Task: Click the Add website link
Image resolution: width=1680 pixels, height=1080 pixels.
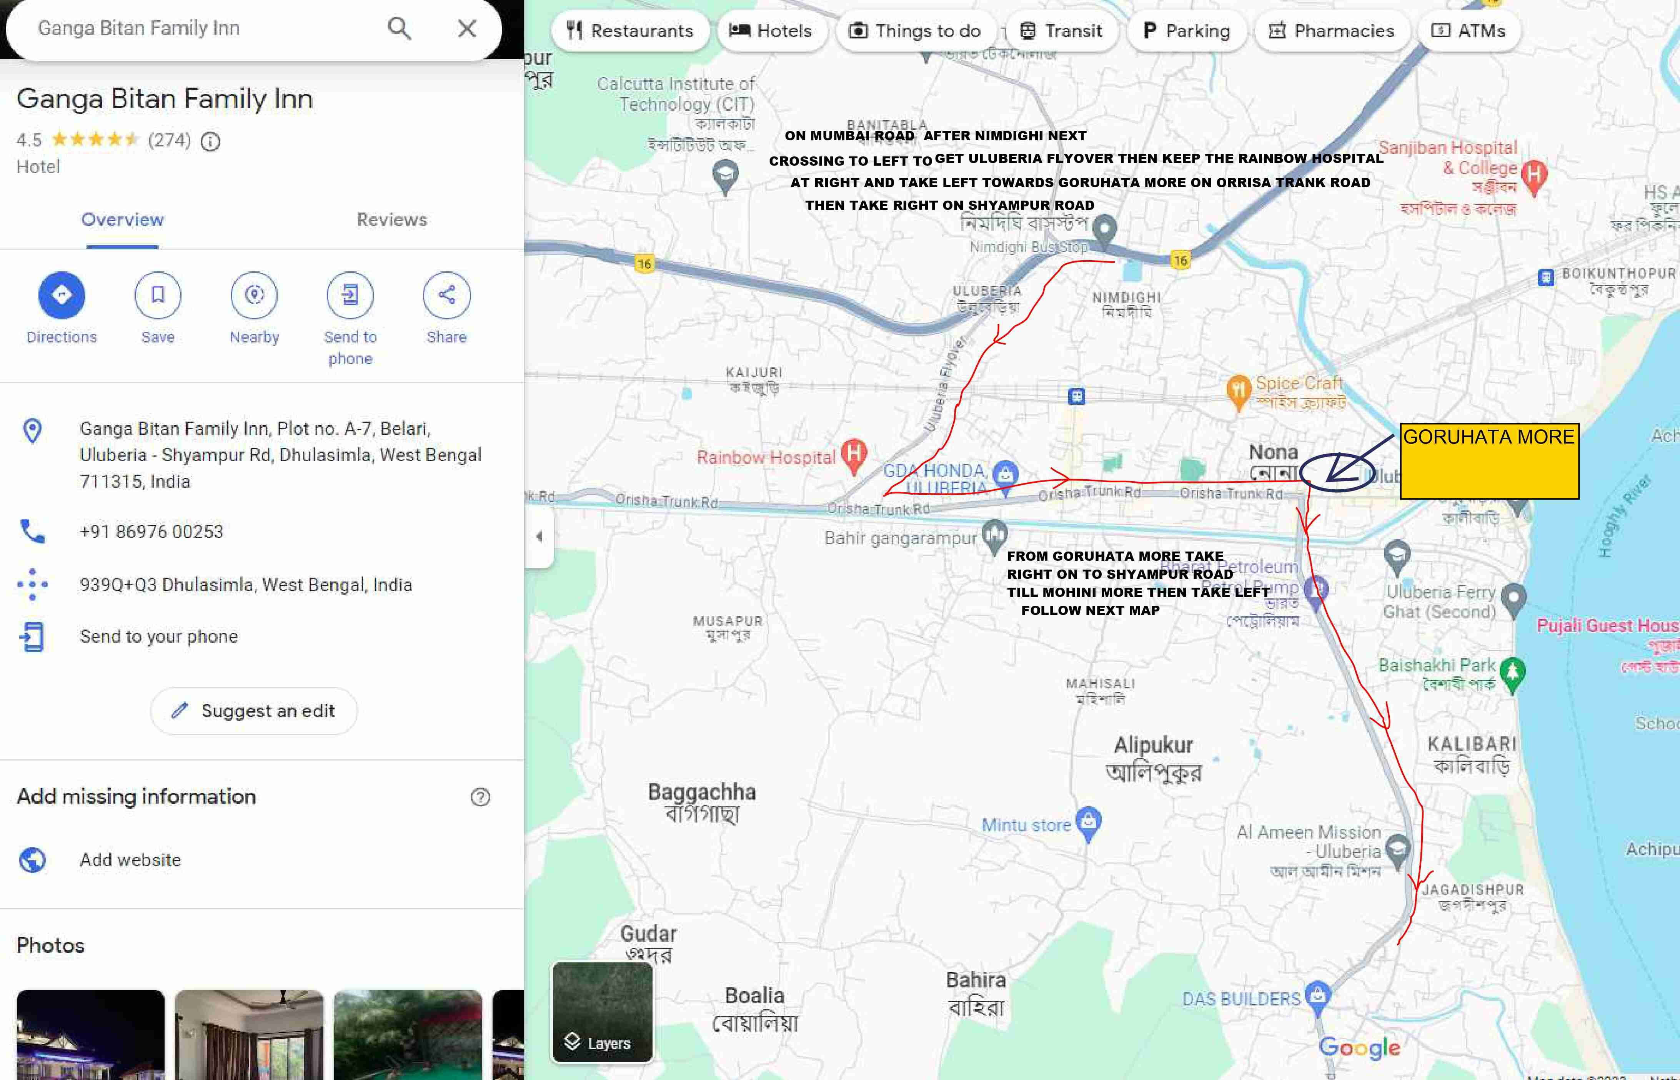Action: pyautogui.click(x=130, y=860)
